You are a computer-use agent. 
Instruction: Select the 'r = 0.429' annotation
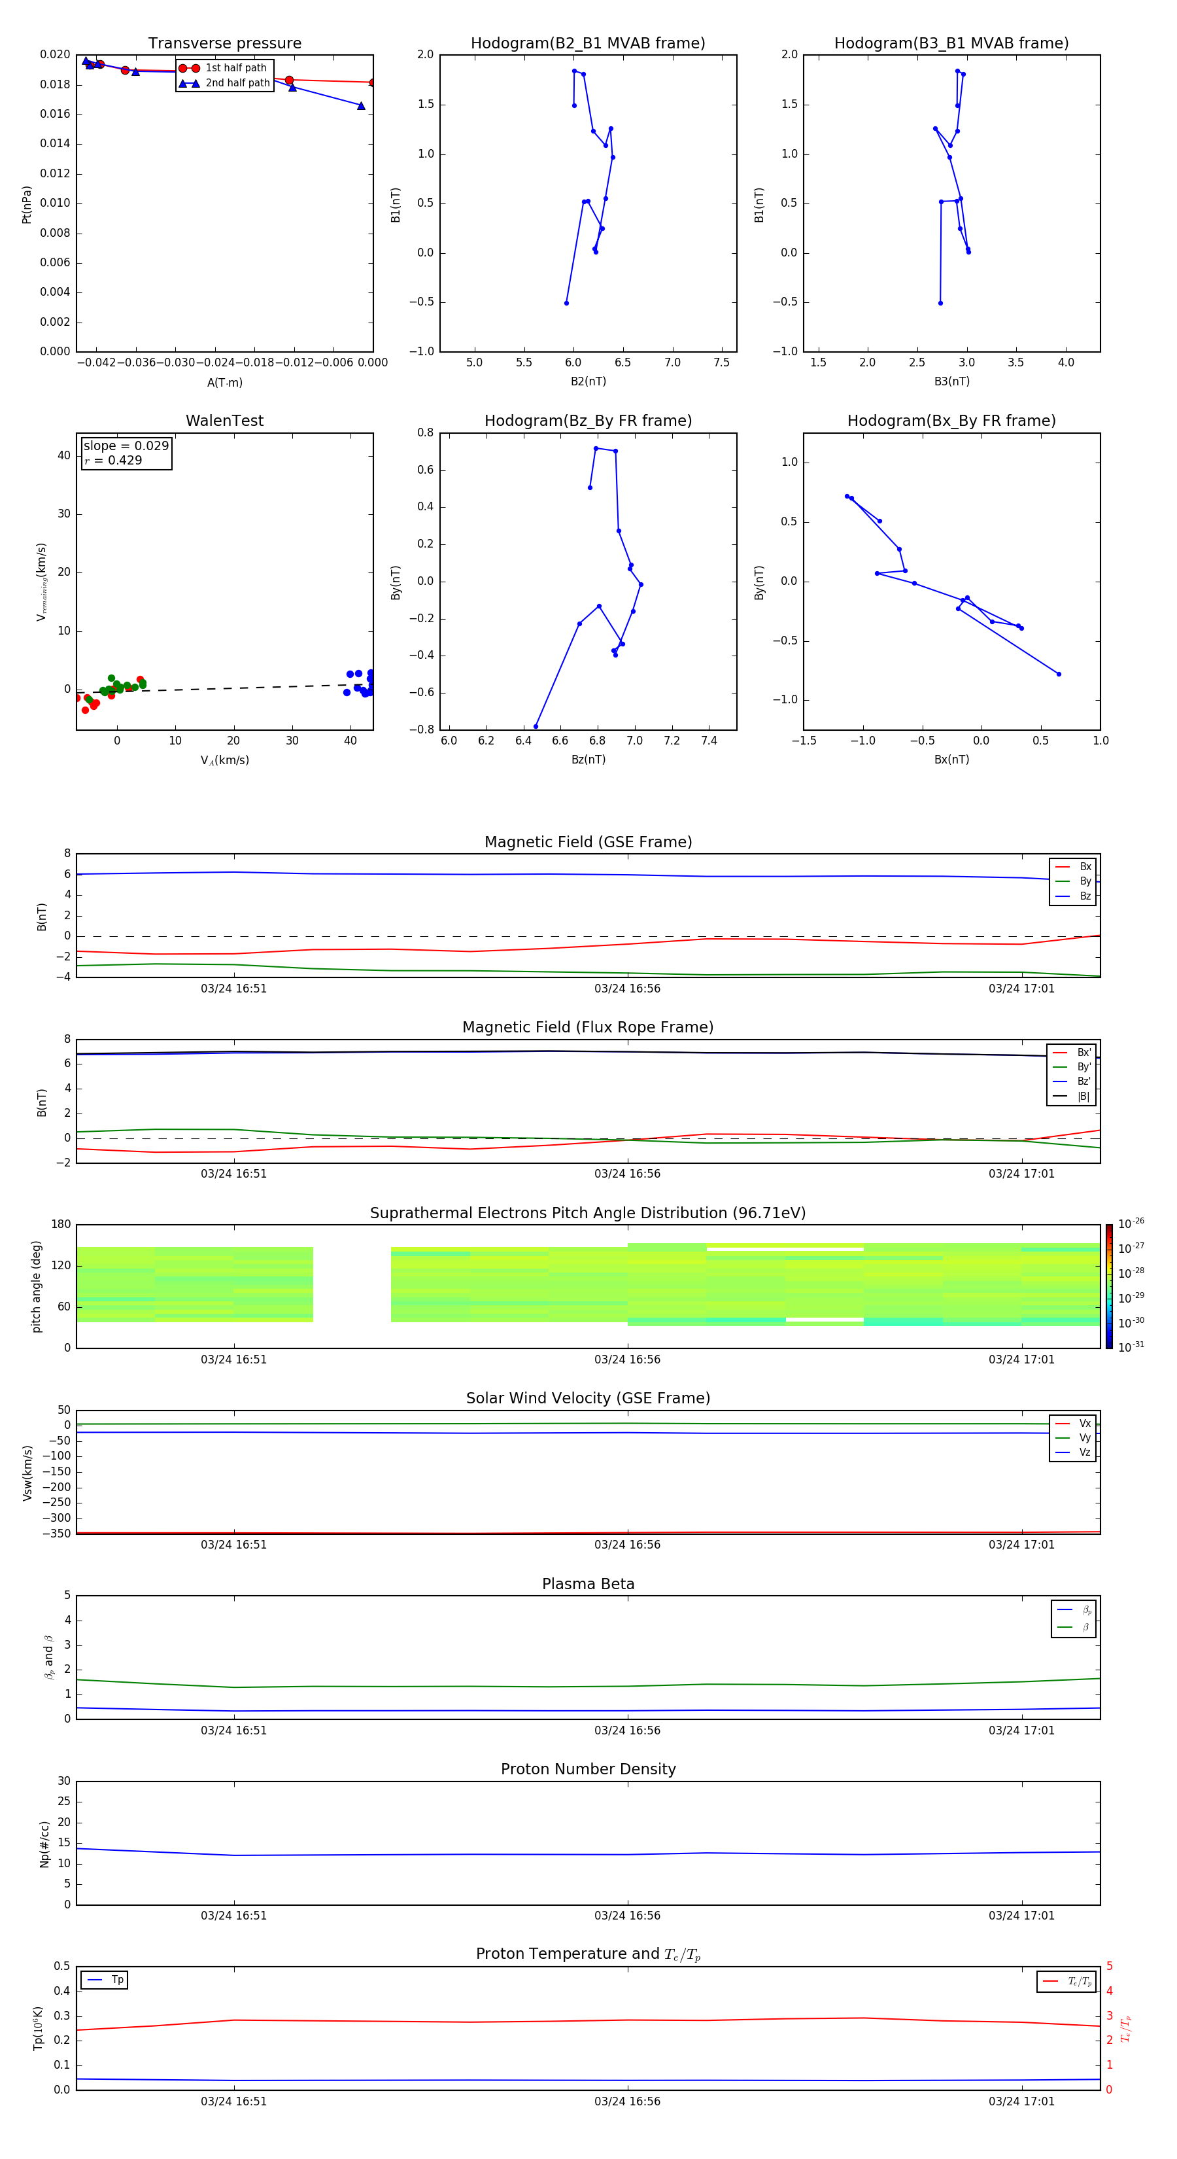[113, 460]
